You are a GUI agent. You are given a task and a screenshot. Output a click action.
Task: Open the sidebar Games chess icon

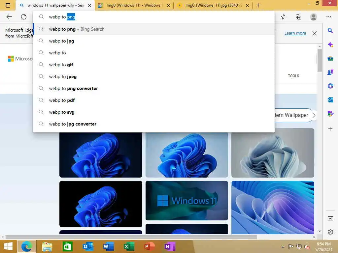(x=330, y=72)
